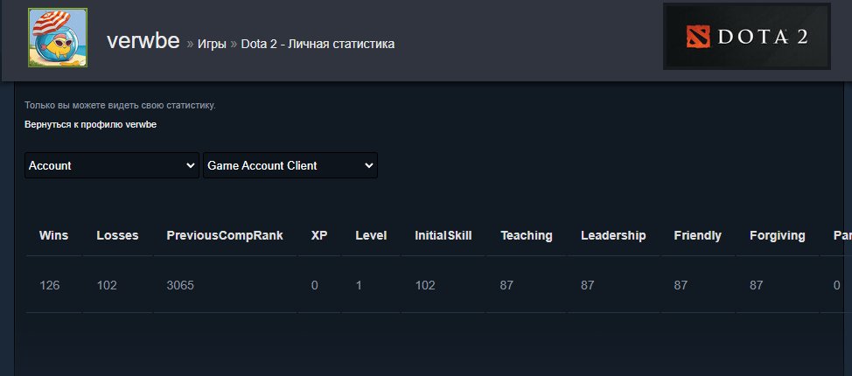Select the XP column header
The width and height of the screenshot is (852, 376).
click(x=319, y=235)
